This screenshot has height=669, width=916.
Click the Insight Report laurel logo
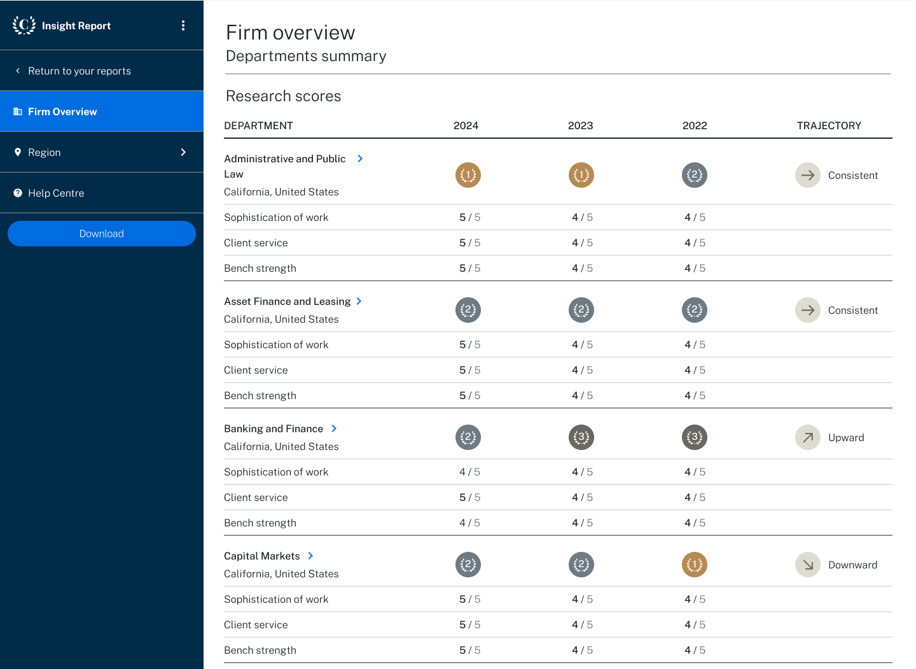tap(24, 25)
